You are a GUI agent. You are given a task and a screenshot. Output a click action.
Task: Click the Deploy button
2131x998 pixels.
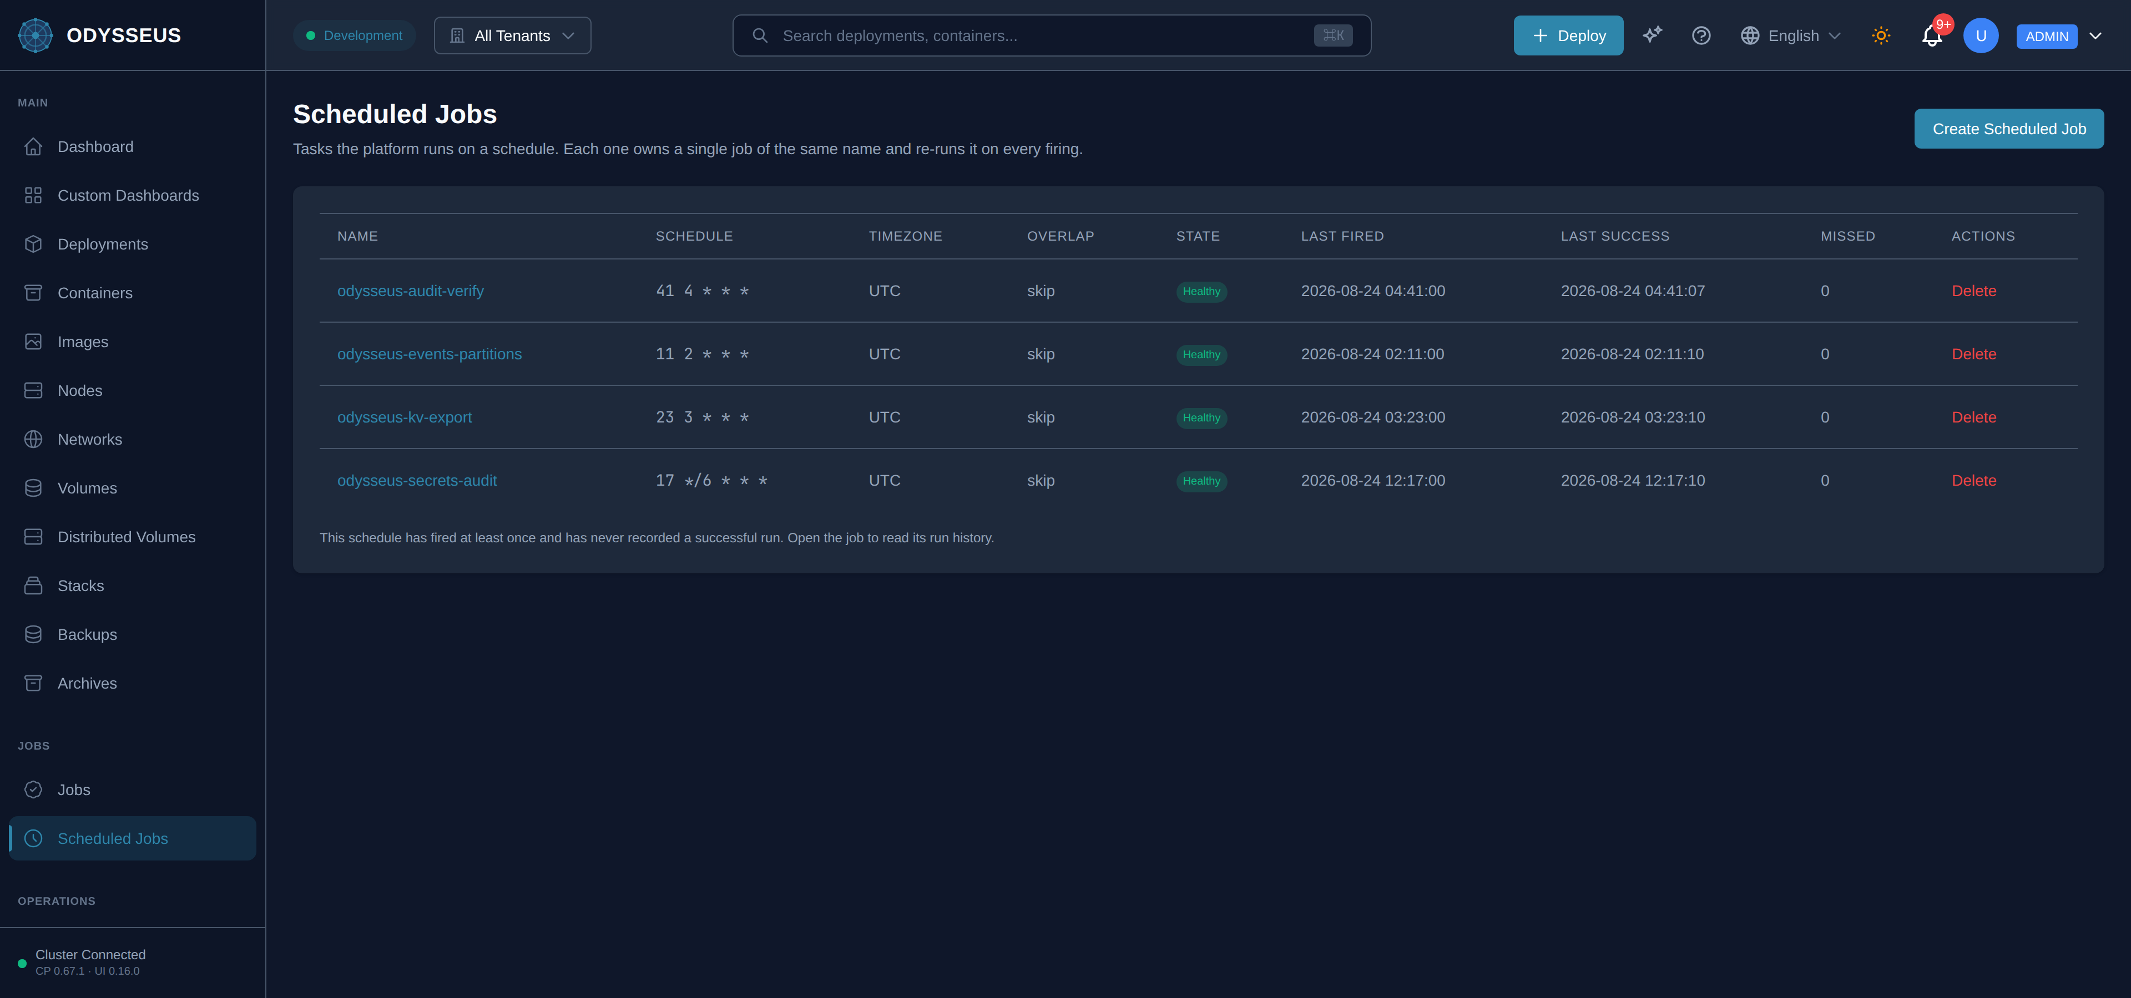(1568, 35)
